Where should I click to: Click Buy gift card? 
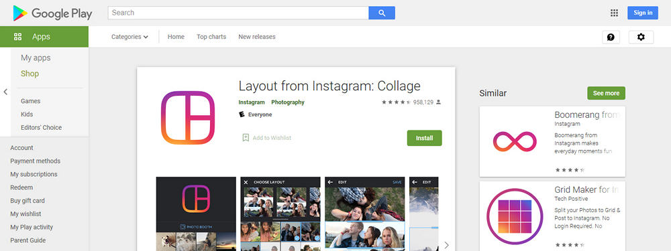click(28, 201)
